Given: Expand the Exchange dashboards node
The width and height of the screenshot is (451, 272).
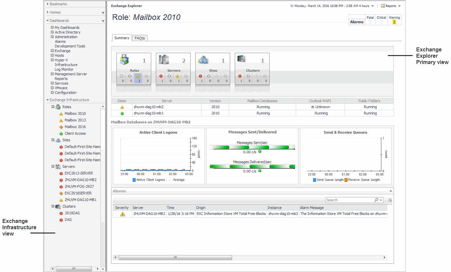Looking at the screenshot, I should point(52,51).
